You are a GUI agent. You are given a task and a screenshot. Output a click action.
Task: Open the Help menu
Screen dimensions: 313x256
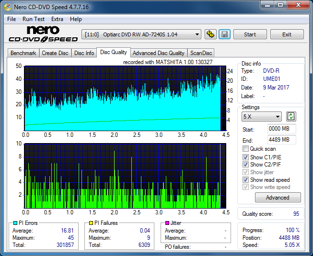pos(76,19)
